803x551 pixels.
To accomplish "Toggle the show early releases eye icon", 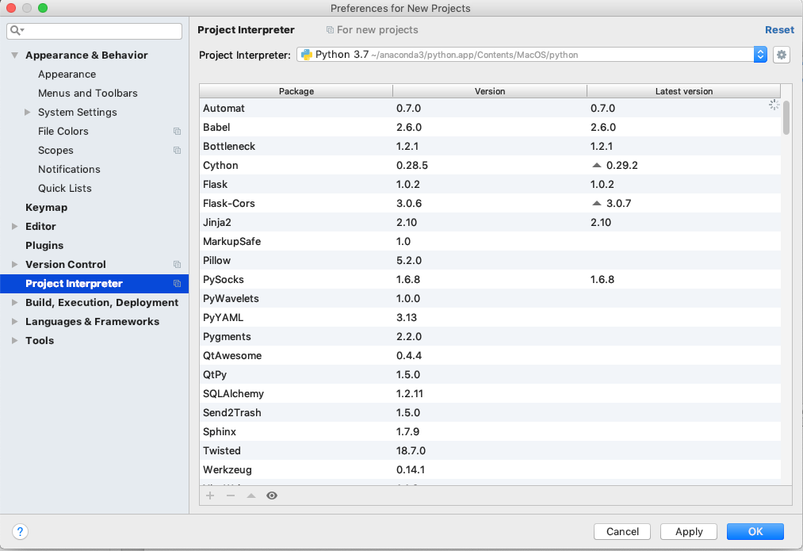I will 272,496.
